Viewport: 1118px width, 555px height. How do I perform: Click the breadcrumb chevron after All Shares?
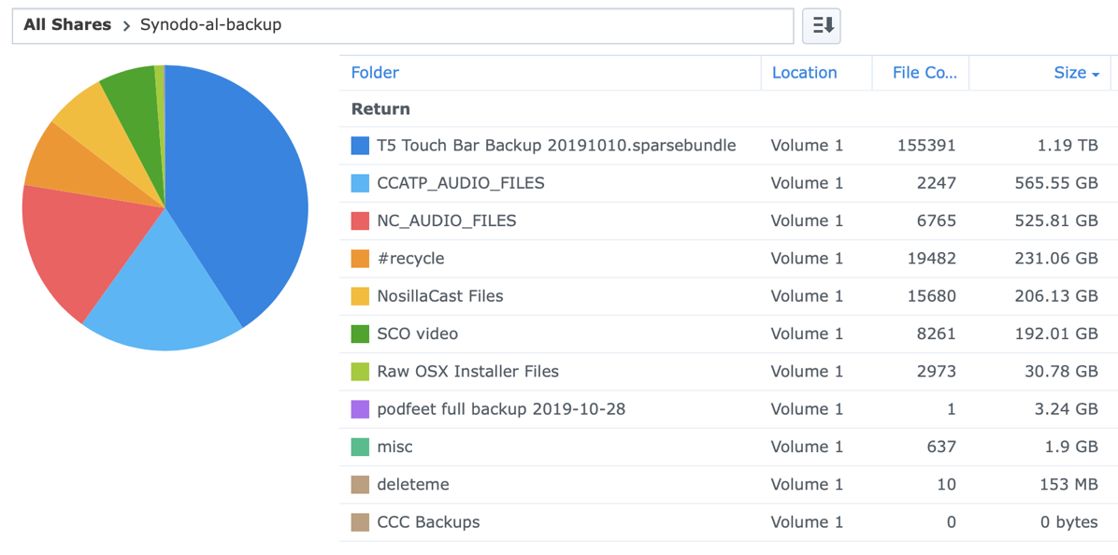pos(126,26)
